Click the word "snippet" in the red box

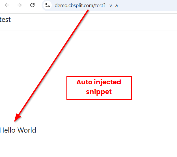99,92
